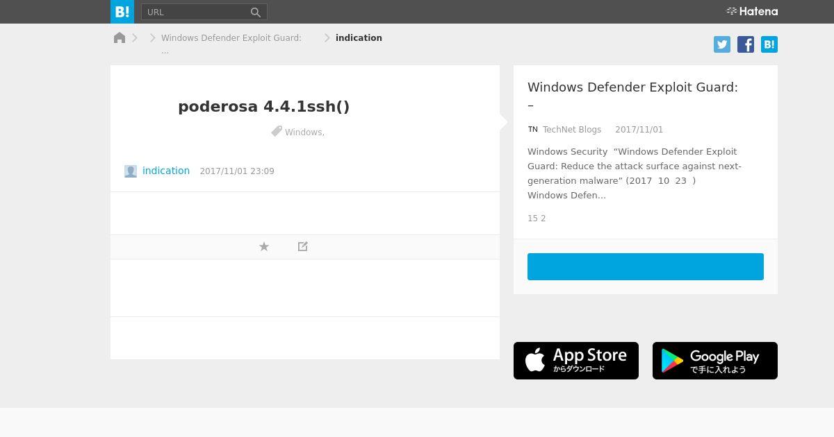Click the 2017/11/01 23:09 timestamp
This screenshot has width=834, height=437.
237,171
